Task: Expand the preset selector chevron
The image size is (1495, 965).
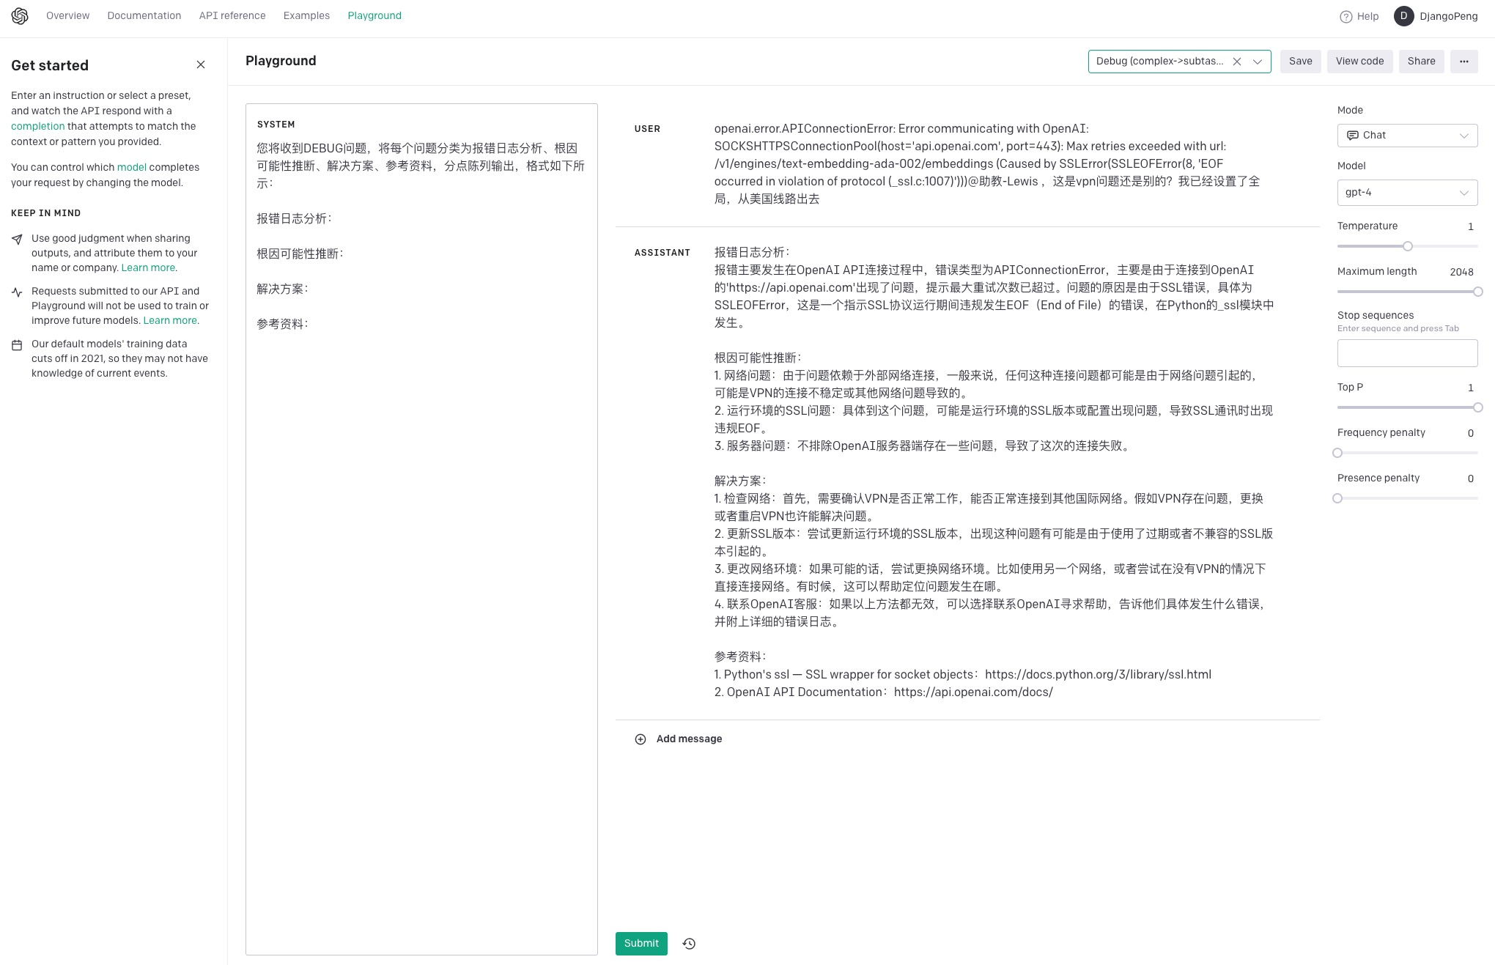Action: 1258,62
